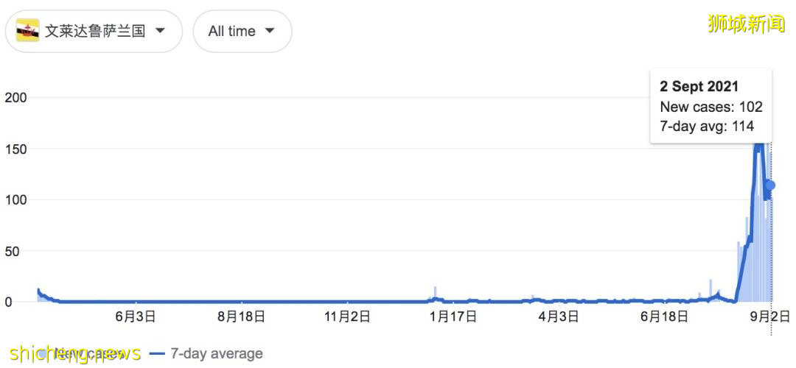The height and width of the screenshot is (368, 796).
Task: Select the 6月18日 x-axis label
Action: tap(664, 317)
